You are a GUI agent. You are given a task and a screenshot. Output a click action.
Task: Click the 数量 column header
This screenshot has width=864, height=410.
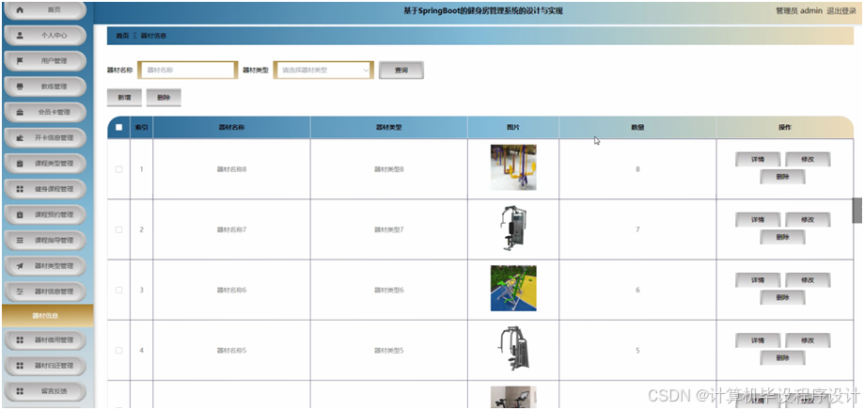click(637, 127)
